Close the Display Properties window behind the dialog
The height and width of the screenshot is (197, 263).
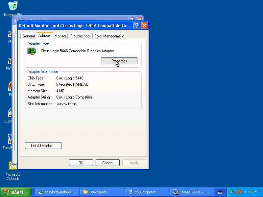pos(139,19)
